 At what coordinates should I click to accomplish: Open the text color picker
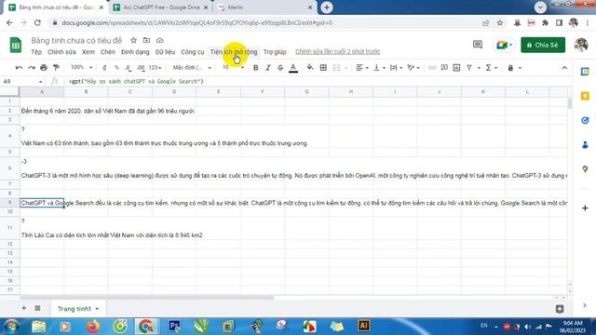293,68
